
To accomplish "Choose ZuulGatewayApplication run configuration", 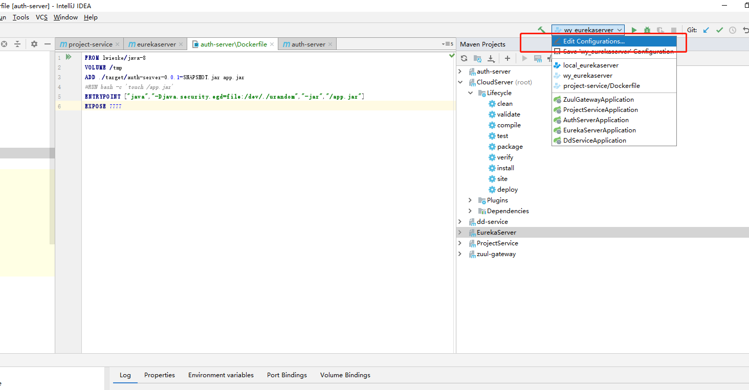I will (614, 100).
